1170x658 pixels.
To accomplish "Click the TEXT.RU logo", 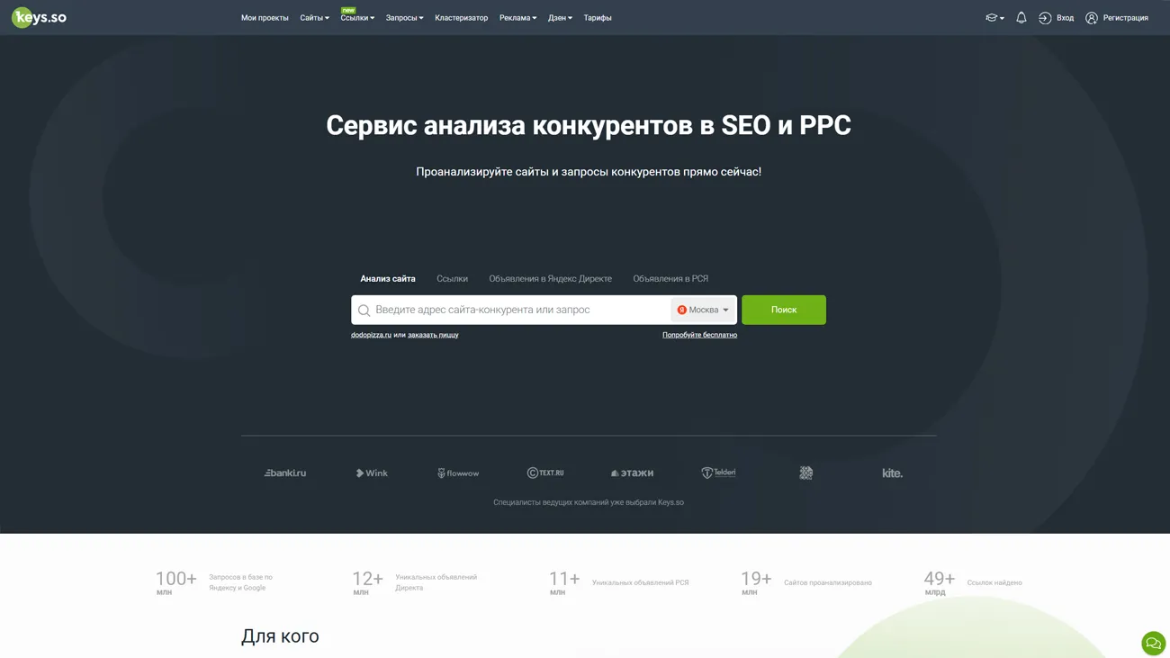I will (545, 473).
